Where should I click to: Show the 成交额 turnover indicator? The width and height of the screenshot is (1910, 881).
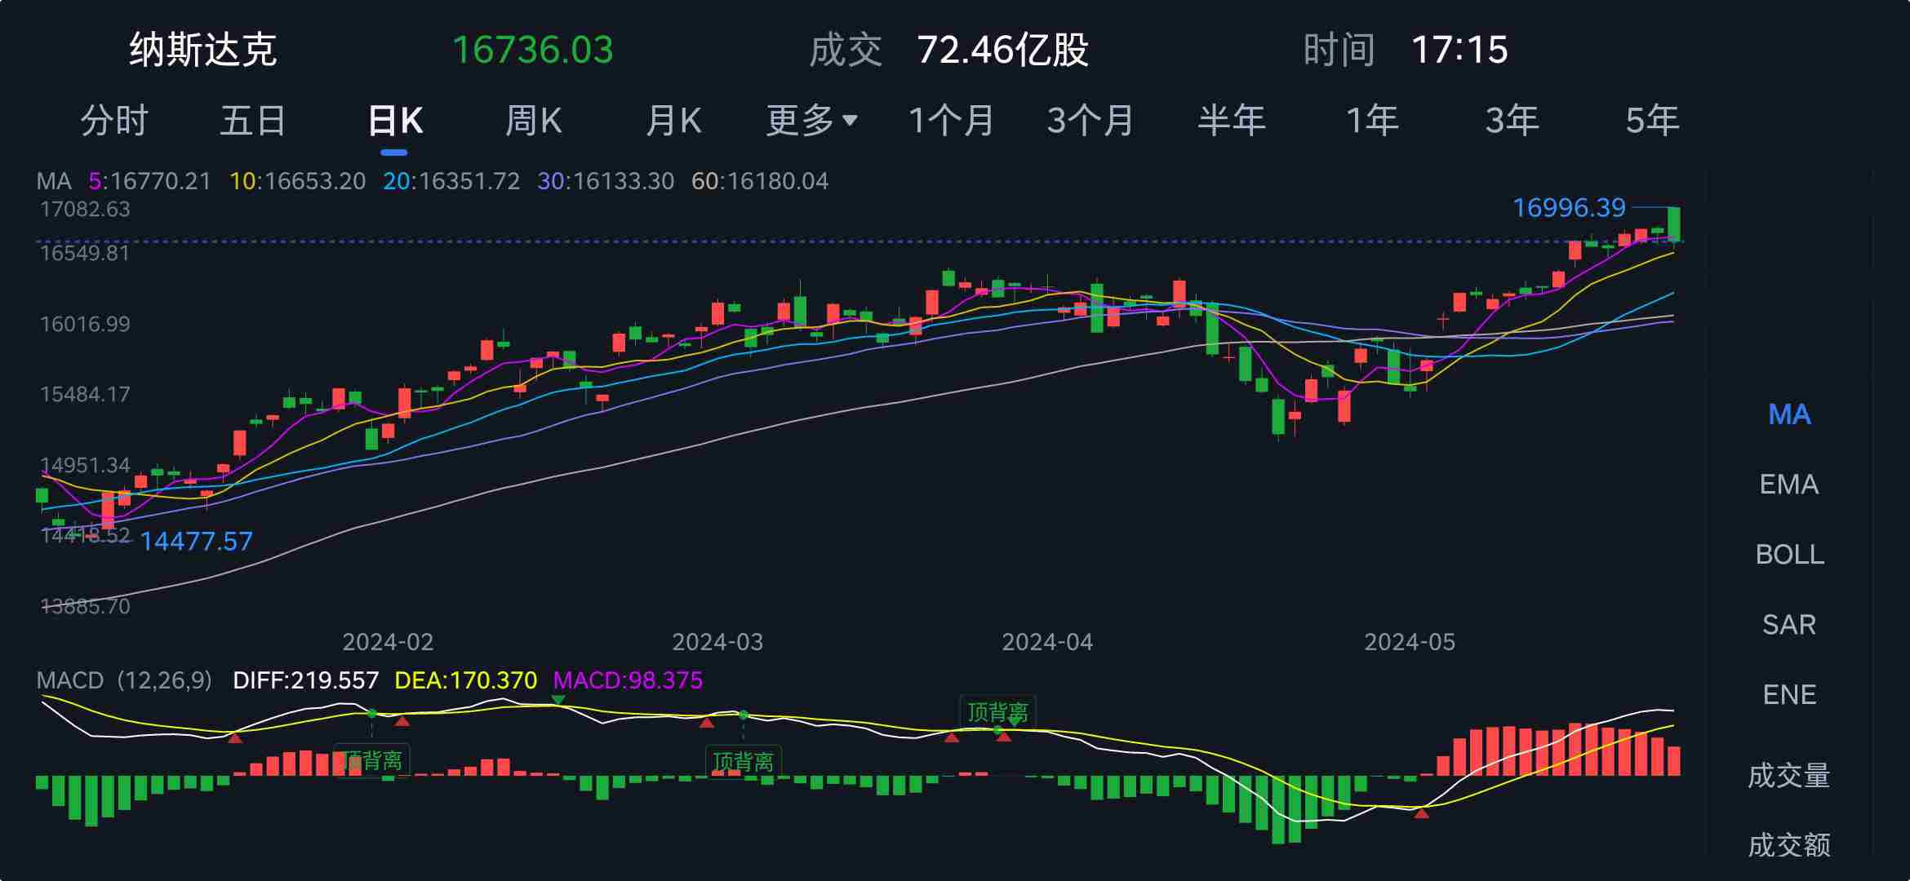click(x=1789, y=845)
